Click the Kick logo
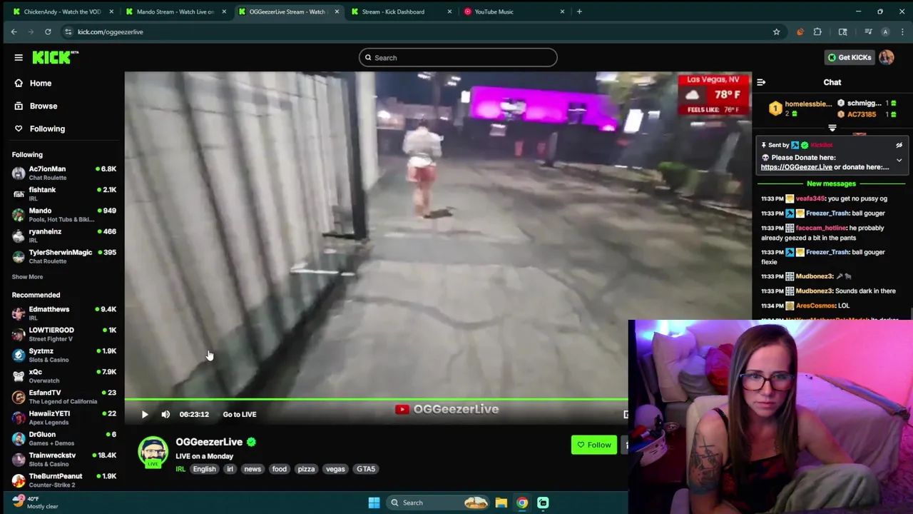 click(55, 57)
